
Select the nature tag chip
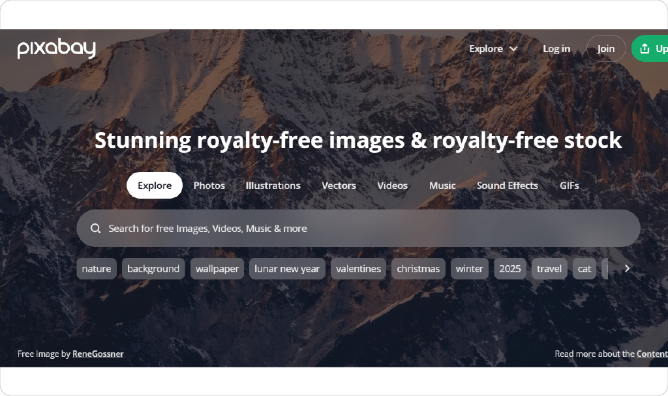coord(97,269)
